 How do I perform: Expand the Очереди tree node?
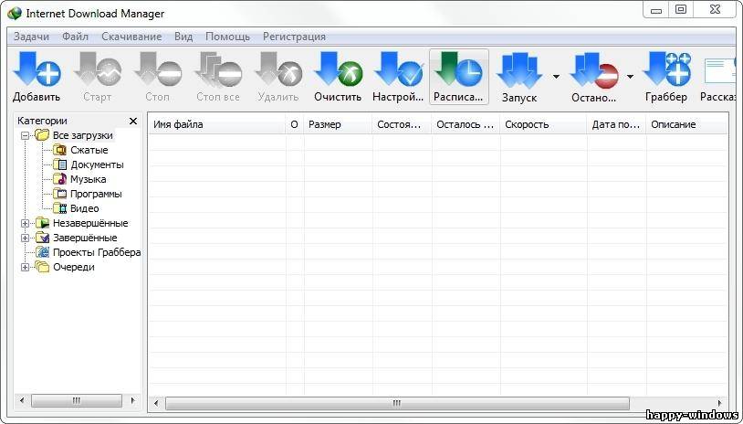(26, 267)
